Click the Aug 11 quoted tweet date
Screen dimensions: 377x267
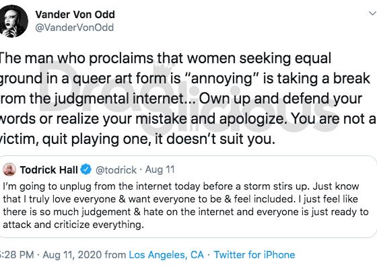click(160, 169)
